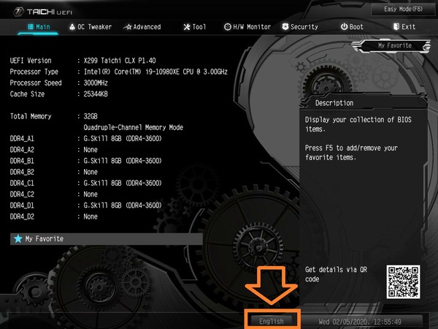Open the Main tab
The height and width of the screenshot is (329, 438).
click(39, 27)
